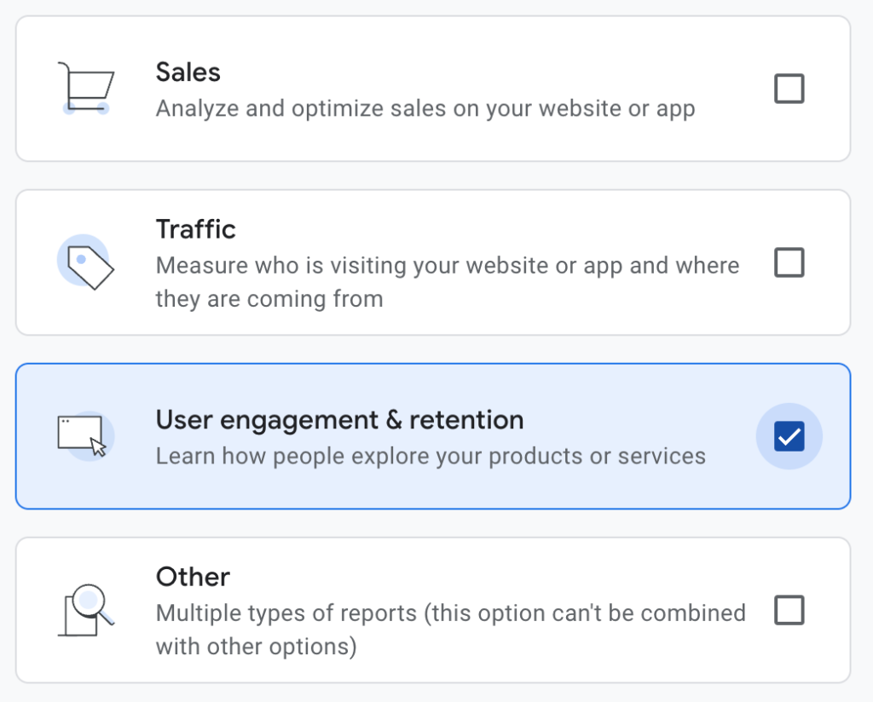Click the shopping cart icon for Sales
Image resolution: width=873 pixels, height=702 pixels.
click(85, 88)
